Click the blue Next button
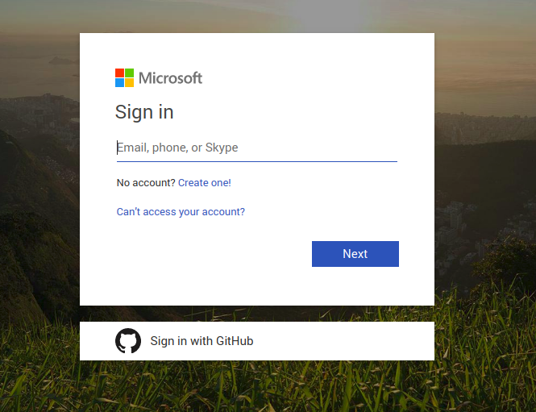Screen dimensions: 536x412 (x=355, y=254)
